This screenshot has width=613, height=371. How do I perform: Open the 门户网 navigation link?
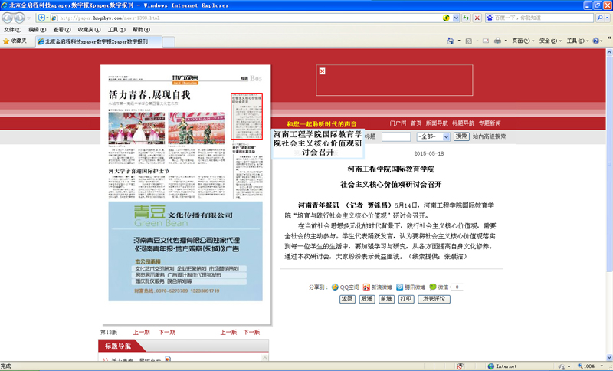(398, 123)
